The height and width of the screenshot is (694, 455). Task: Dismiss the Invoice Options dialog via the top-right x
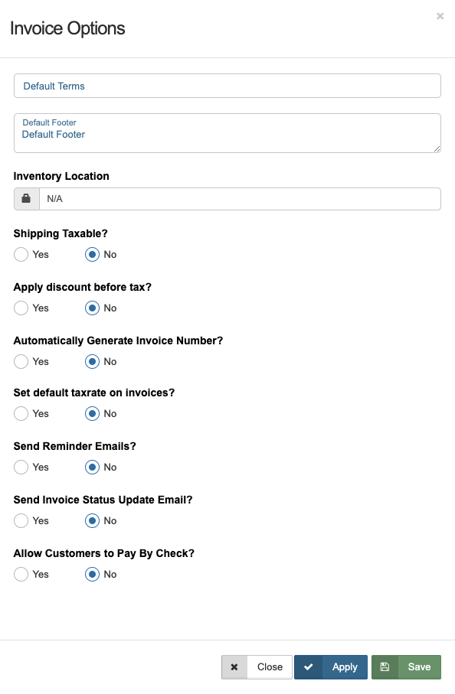(x=440, y=15)
